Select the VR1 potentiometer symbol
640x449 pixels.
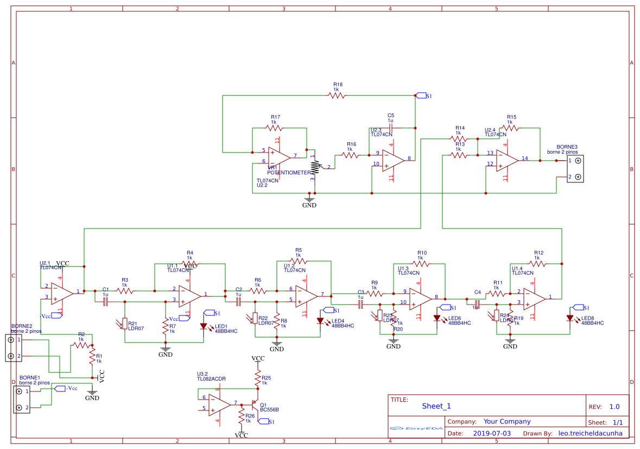pos(315,167)
